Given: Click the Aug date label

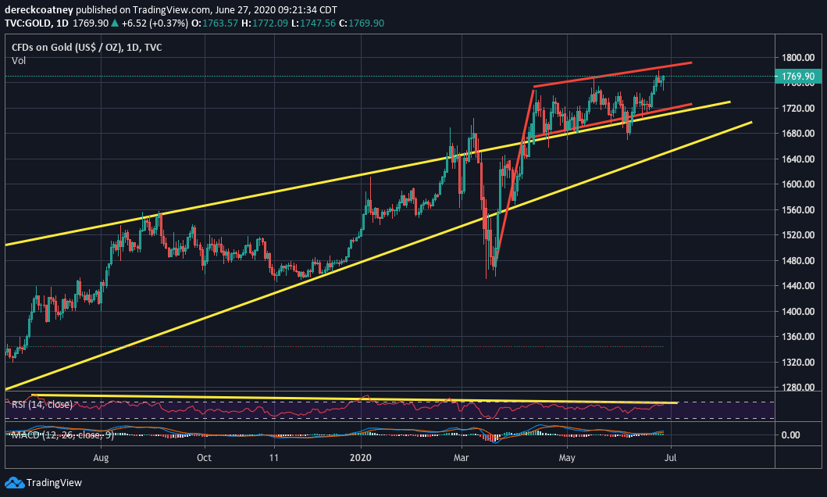Looking at the screenshot, I should [x=101, y=457].
